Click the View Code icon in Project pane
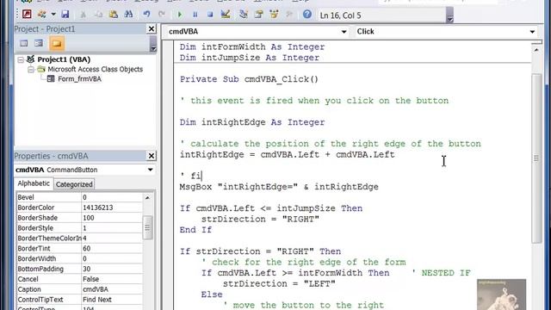Screen dimensions: 551x310 coord(24,43)
